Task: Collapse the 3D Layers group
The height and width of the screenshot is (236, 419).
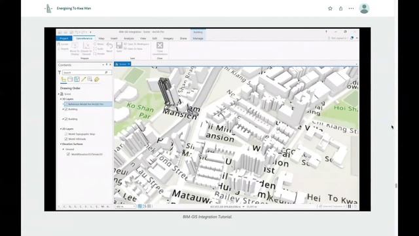Action: click(x=61, y=99)
